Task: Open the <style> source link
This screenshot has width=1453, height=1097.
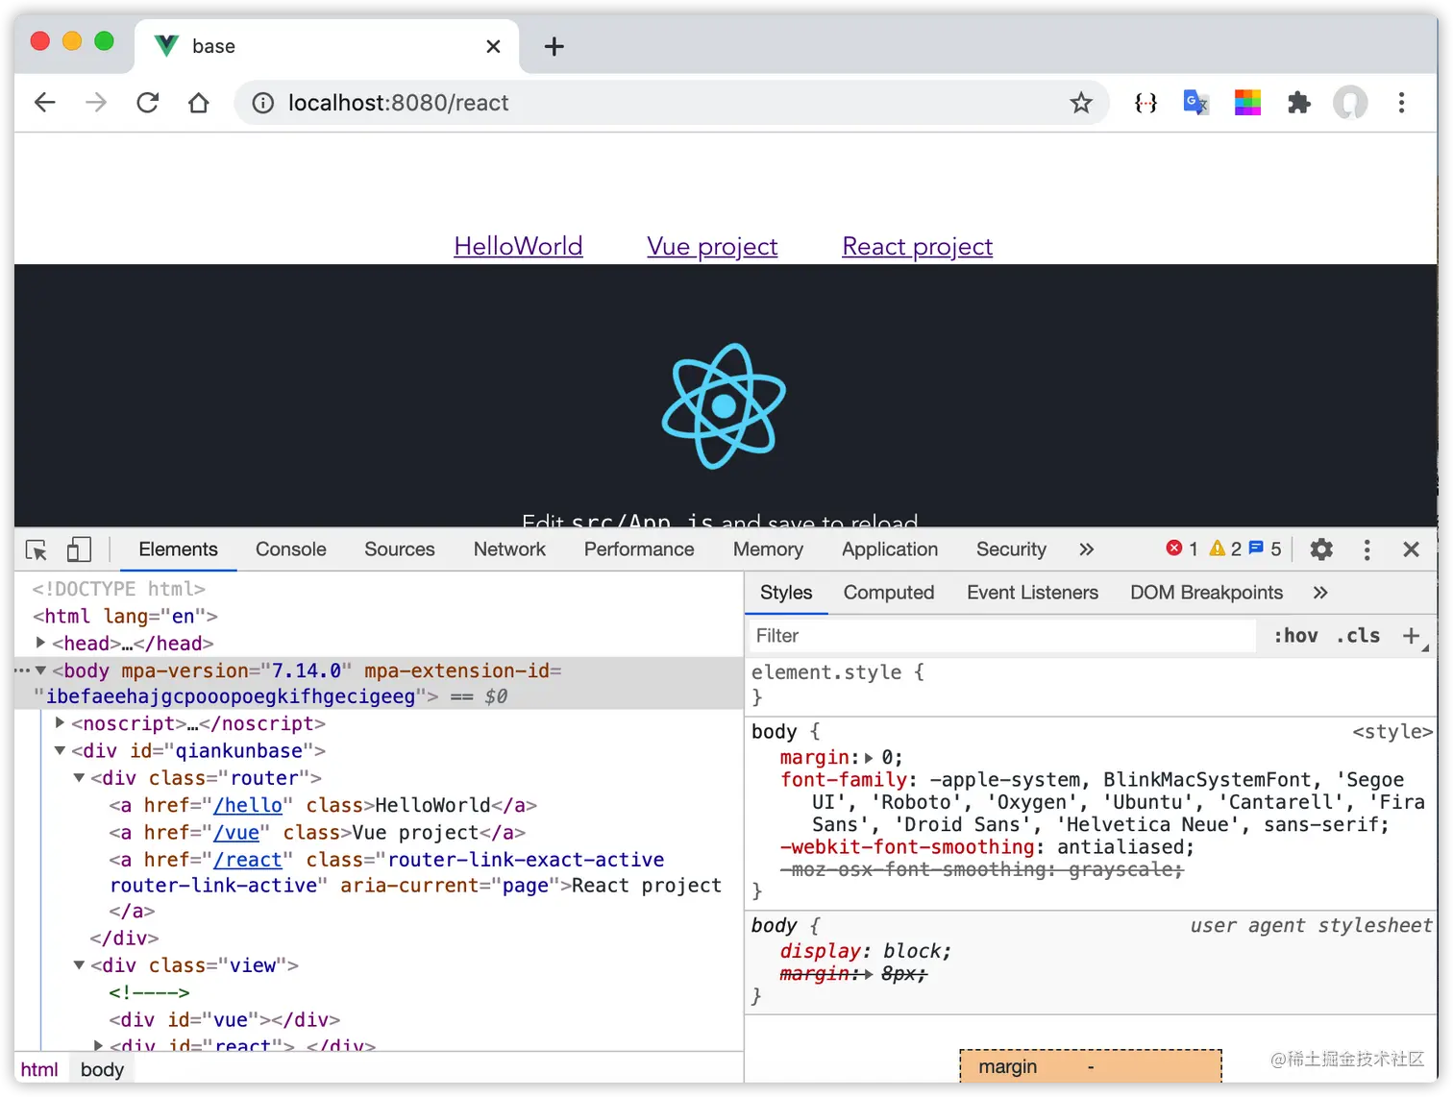Action: pos(1392,732)
